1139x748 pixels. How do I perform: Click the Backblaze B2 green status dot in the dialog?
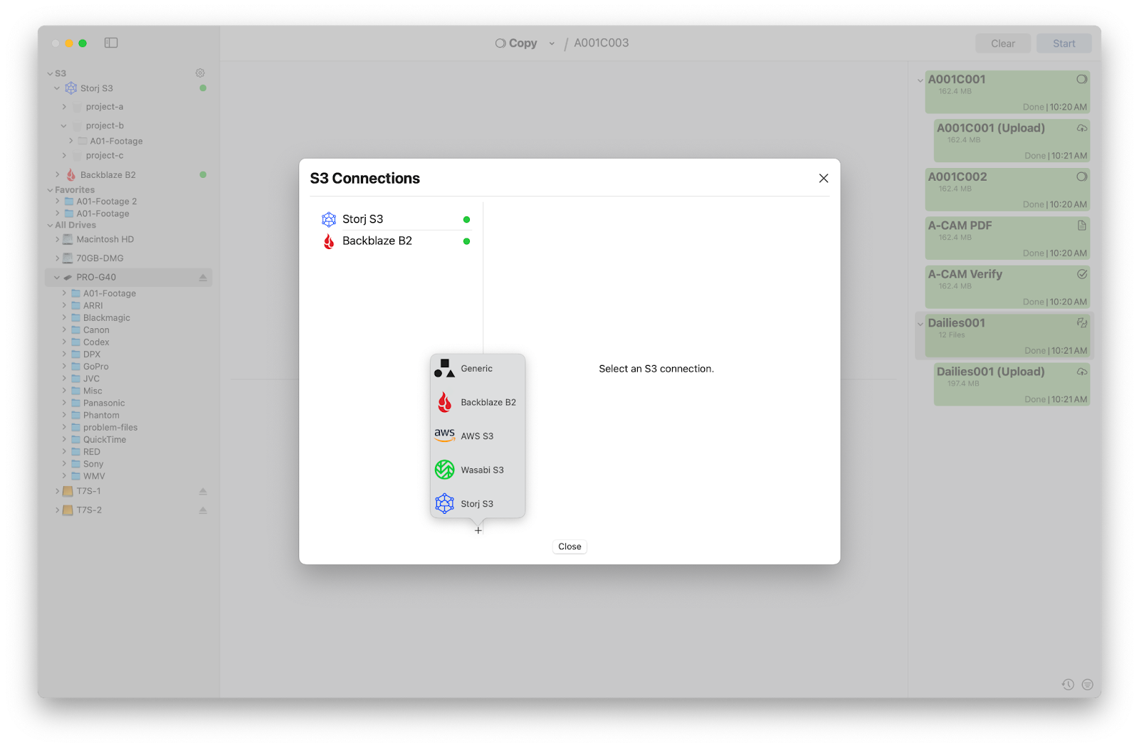coord(467,241)
